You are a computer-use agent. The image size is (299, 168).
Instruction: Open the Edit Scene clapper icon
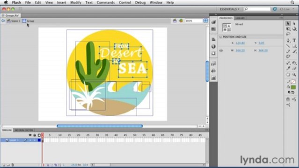175,21
